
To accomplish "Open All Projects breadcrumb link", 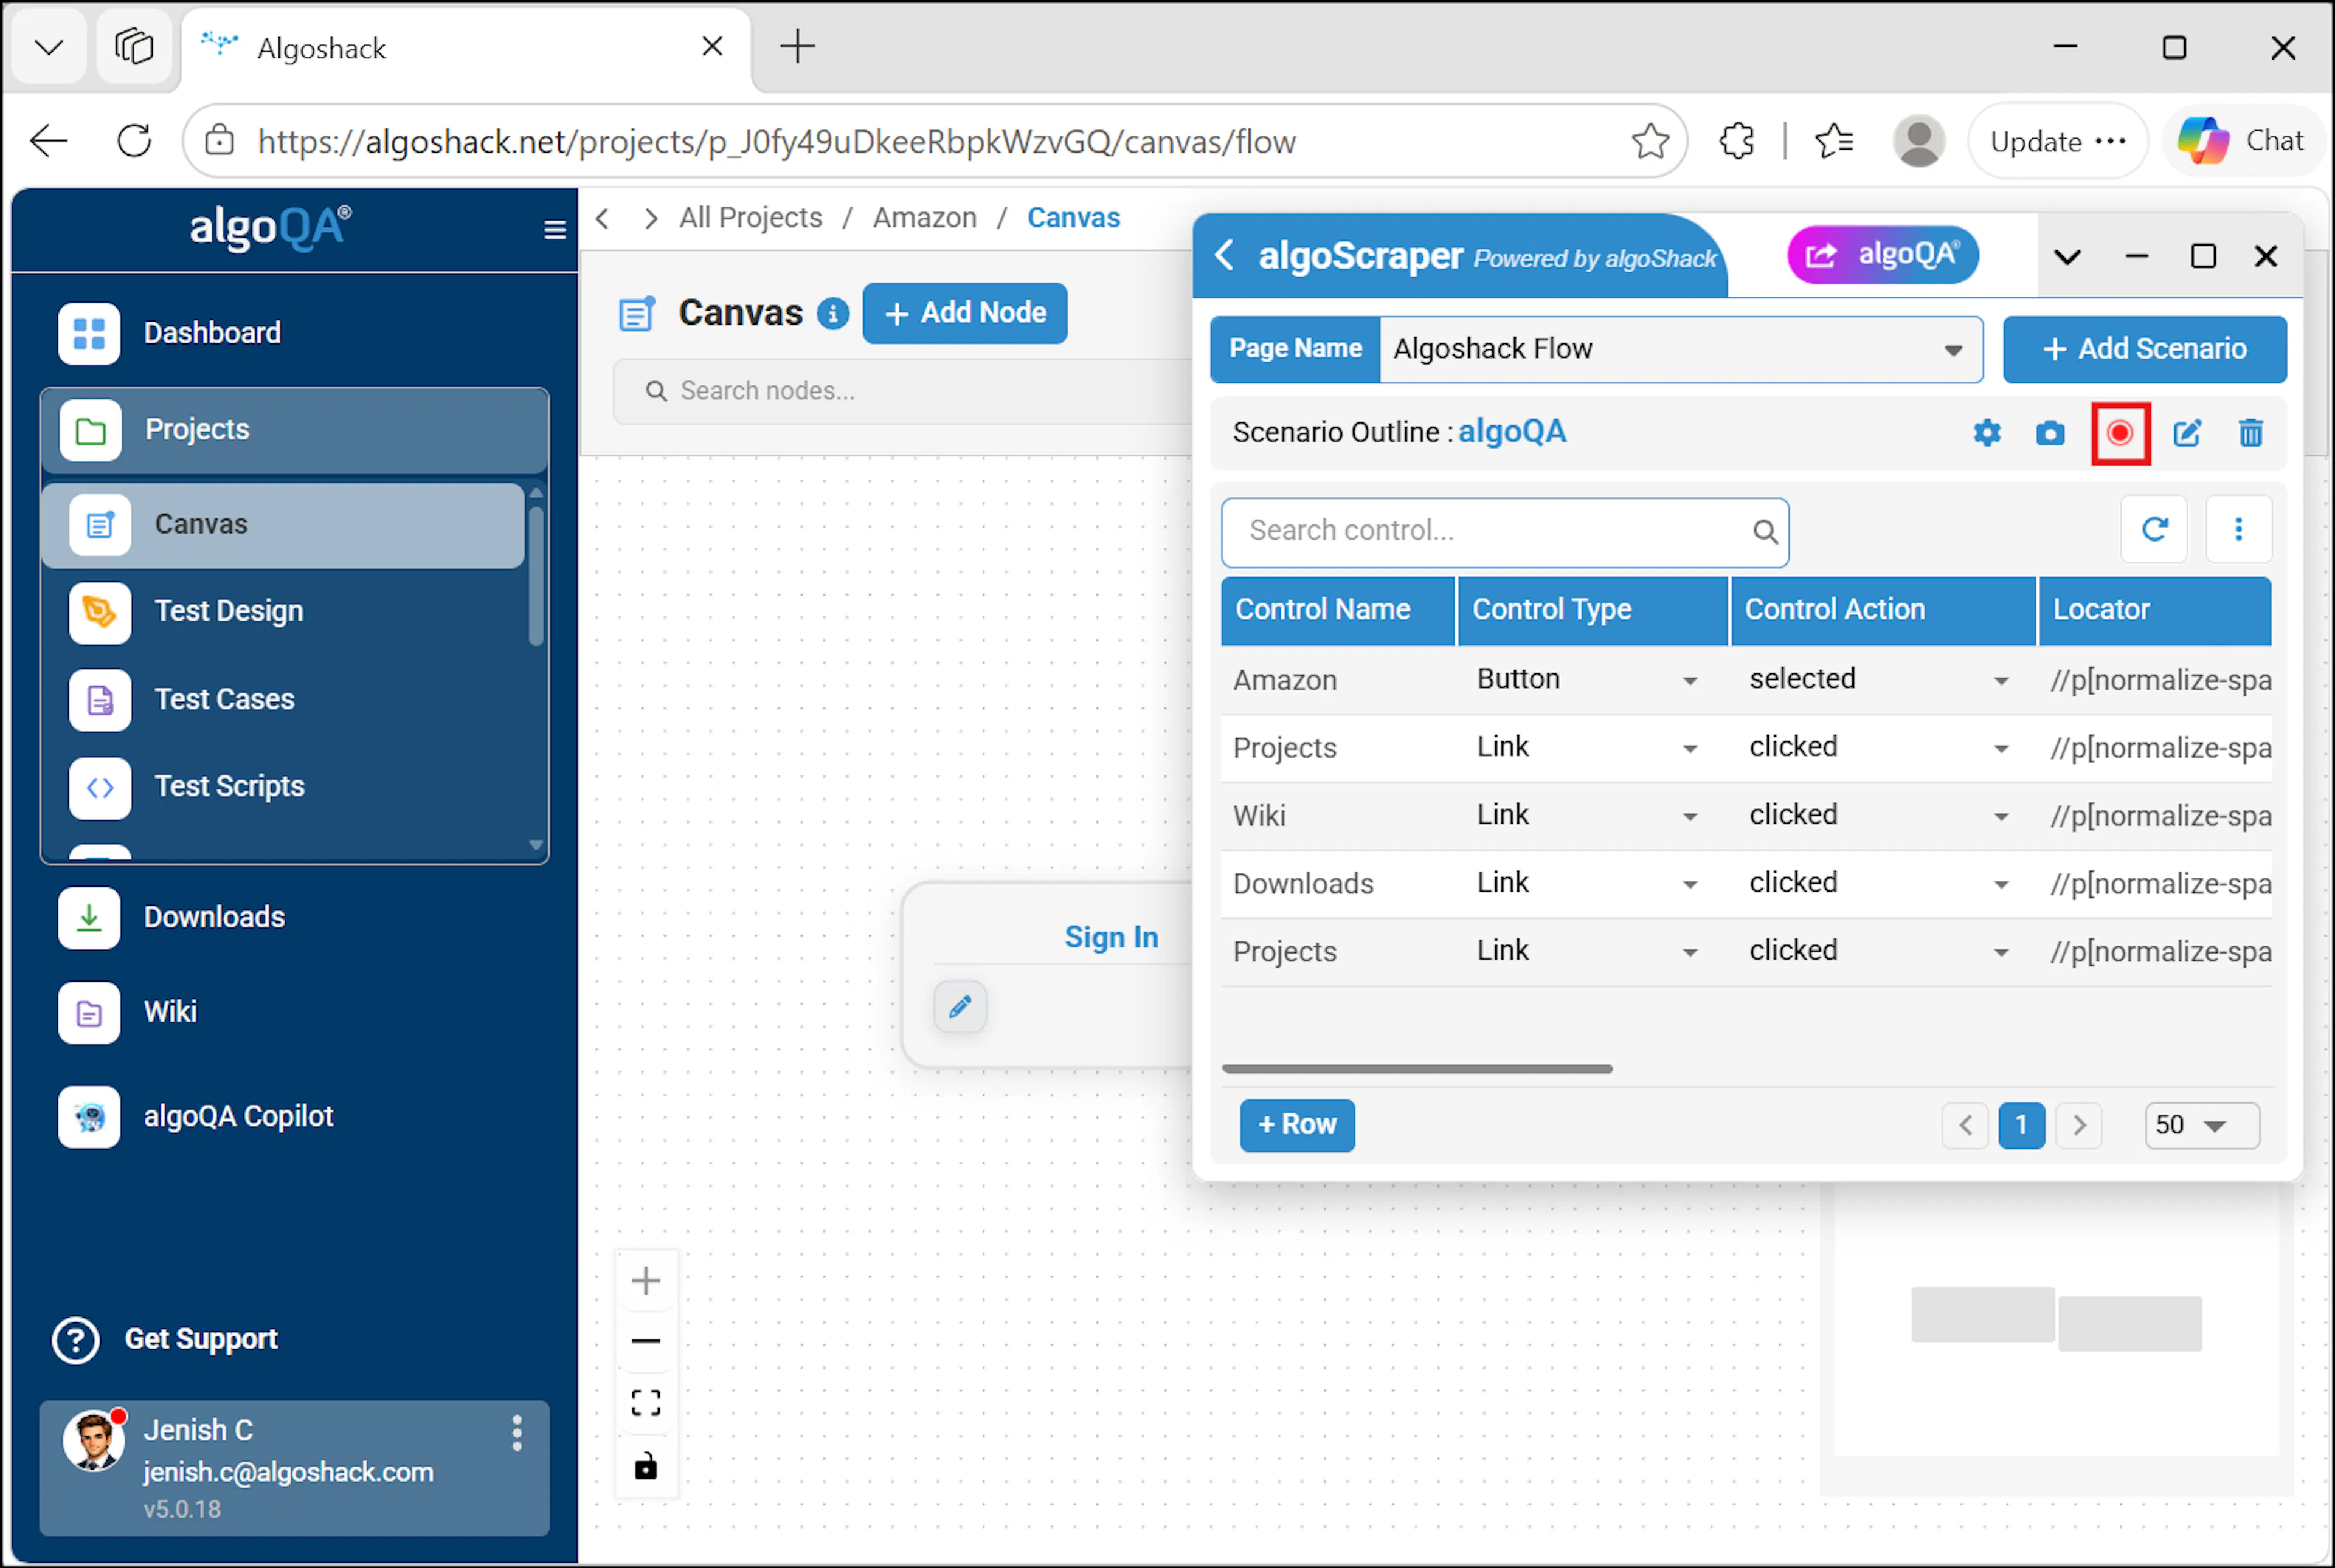I will coord(750,218).
